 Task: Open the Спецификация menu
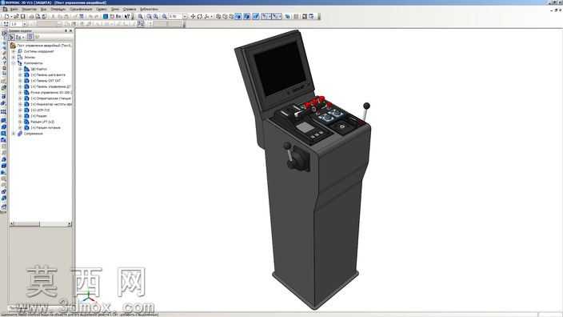pyautogui.click(x=81, y=9)
